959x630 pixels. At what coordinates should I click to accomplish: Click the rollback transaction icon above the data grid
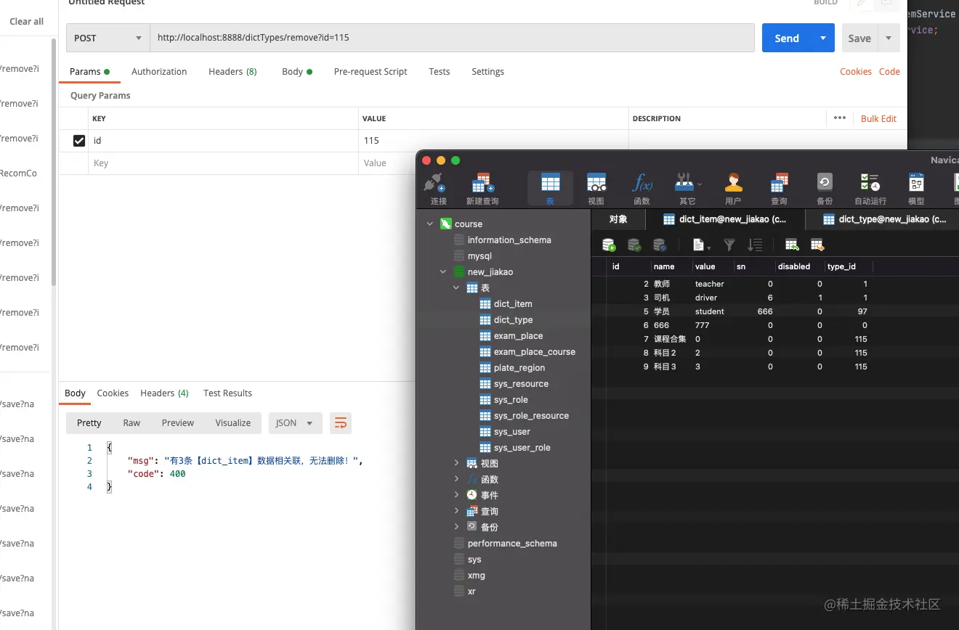pos(659,245)
